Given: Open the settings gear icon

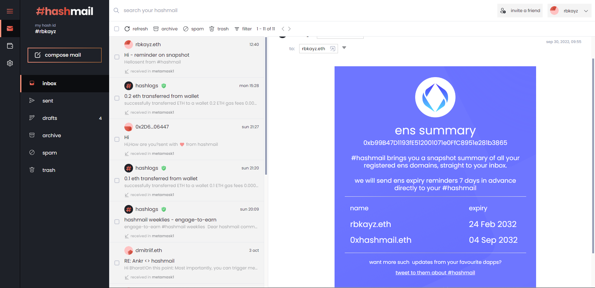Looking at the screenshot, I should [x=10, y=63].
